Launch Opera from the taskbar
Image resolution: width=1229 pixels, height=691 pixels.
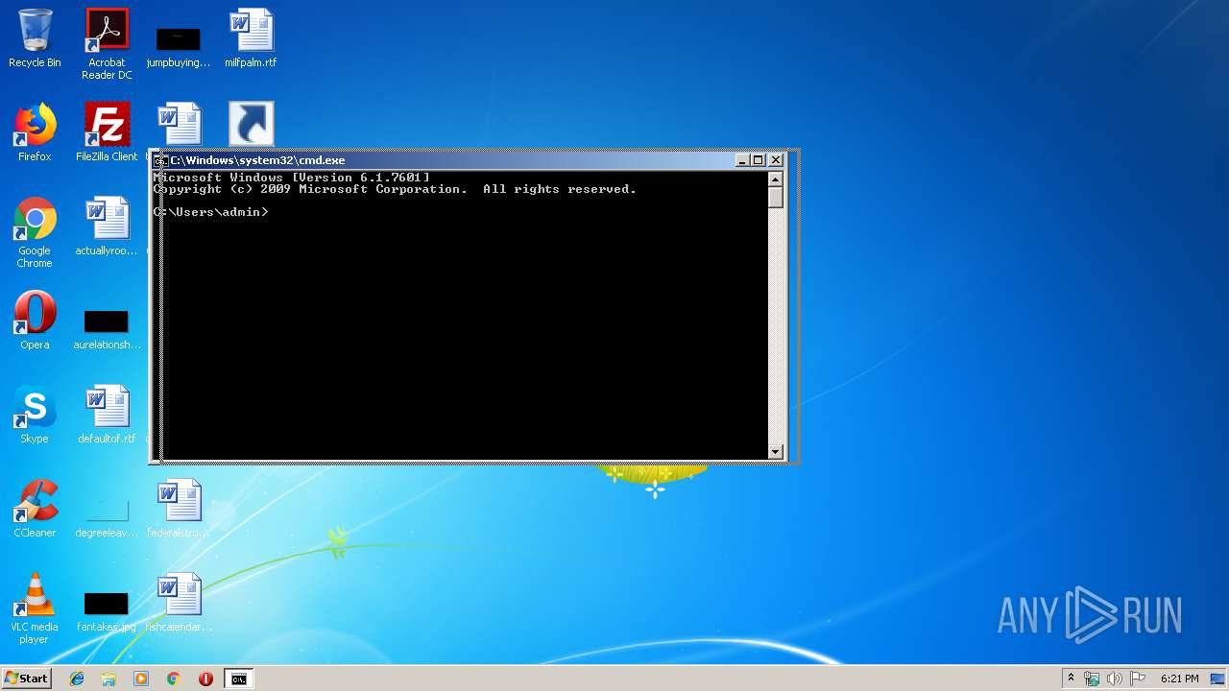click(x=205, y=679)
